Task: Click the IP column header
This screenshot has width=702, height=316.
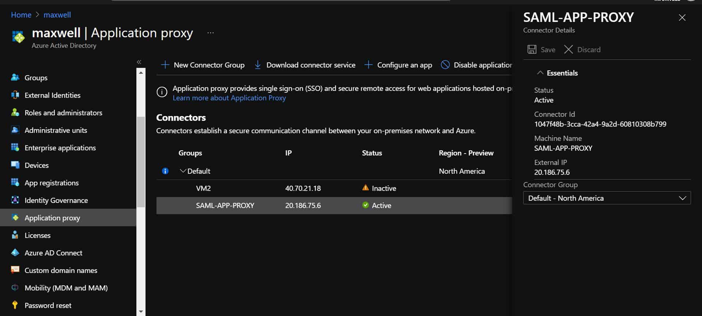Action: pyautogui.click(x=288, y=153)
